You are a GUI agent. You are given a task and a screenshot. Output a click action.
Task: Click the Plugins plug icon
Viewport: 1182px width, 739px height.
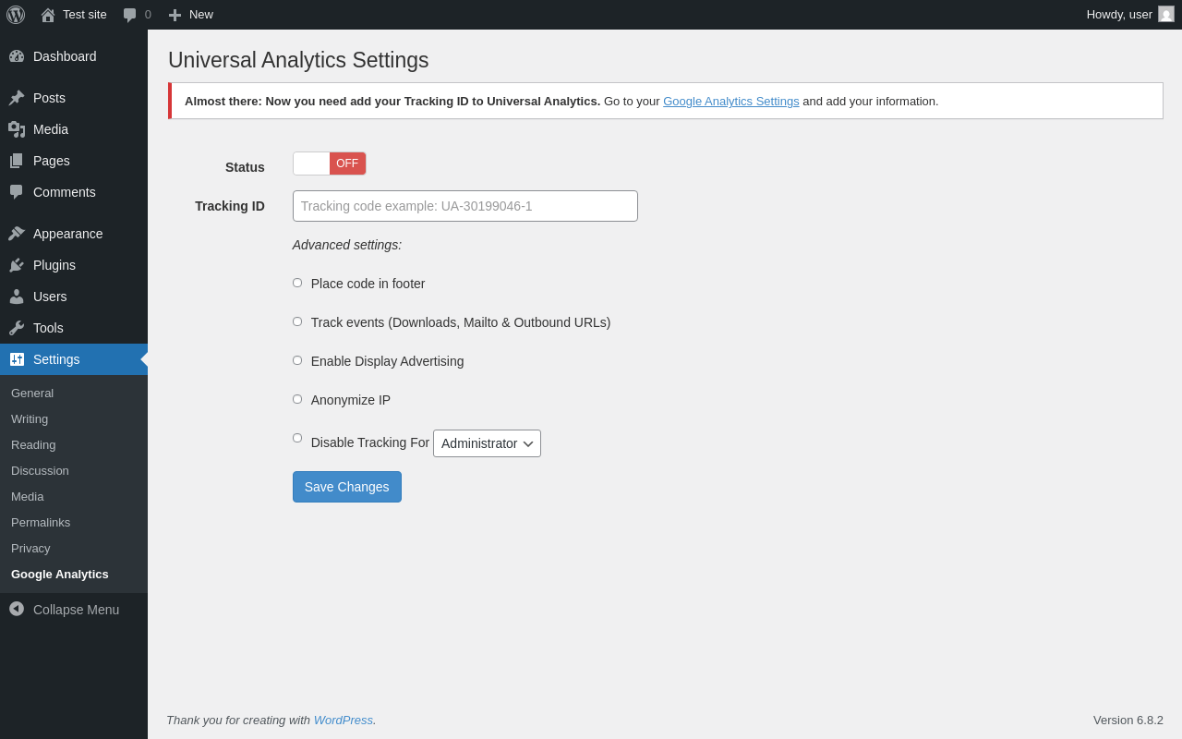pyautogui.click(x=17, y=265)
